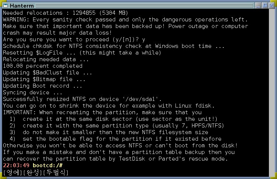Switch the 두벌식 keyboard layout indicator

click(56, 172)
